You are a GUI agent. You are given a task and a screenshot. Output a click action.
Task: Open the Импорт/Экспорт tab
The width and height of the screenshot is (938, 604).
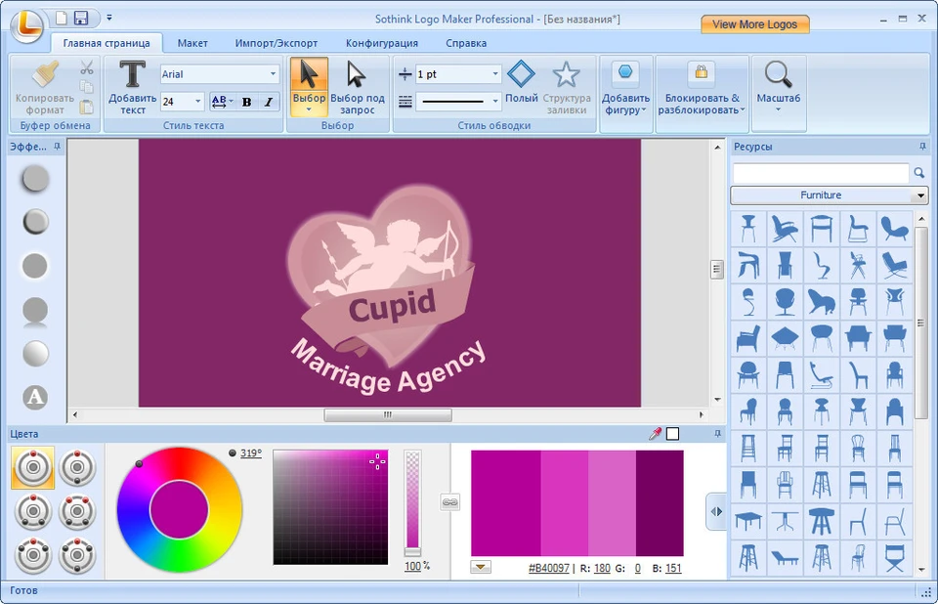tap(276, 43)
